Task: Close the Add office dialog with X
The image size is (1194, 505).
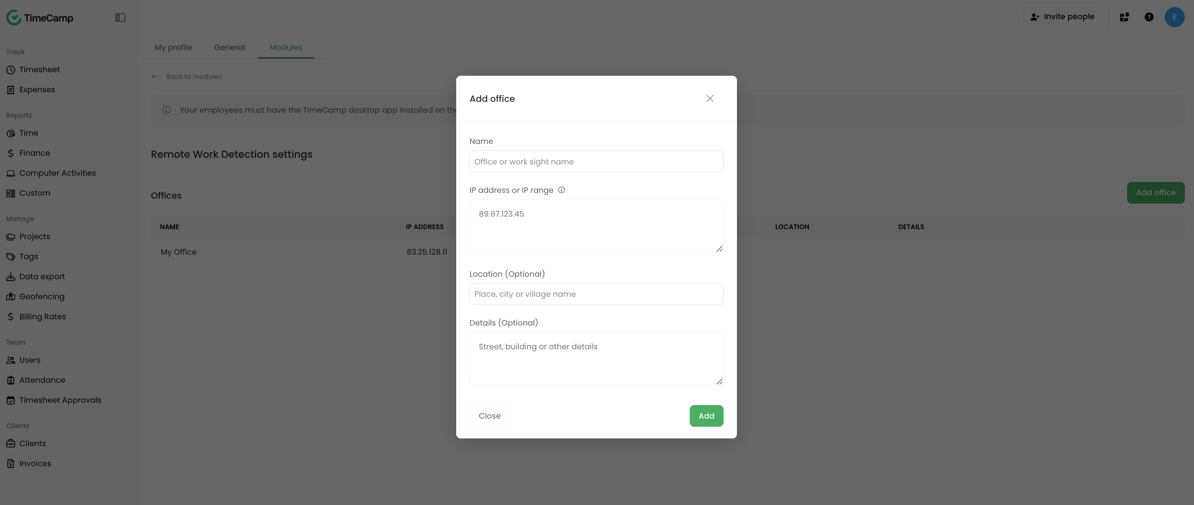Action: (x=710, y=98)
